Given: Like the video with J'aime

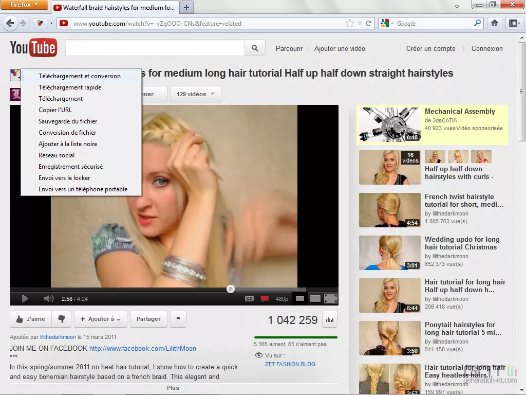Looking at the screenshot, I should [x=31, y=319].
